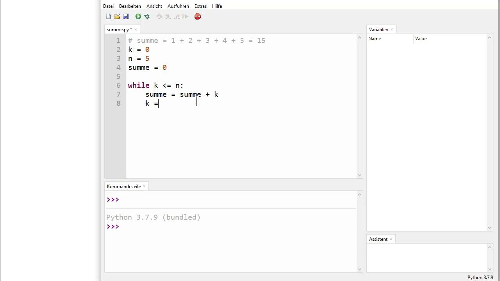500x281 pixels.
Task: Click the editor scrollbar's up arrow
Action: [360, 38]
